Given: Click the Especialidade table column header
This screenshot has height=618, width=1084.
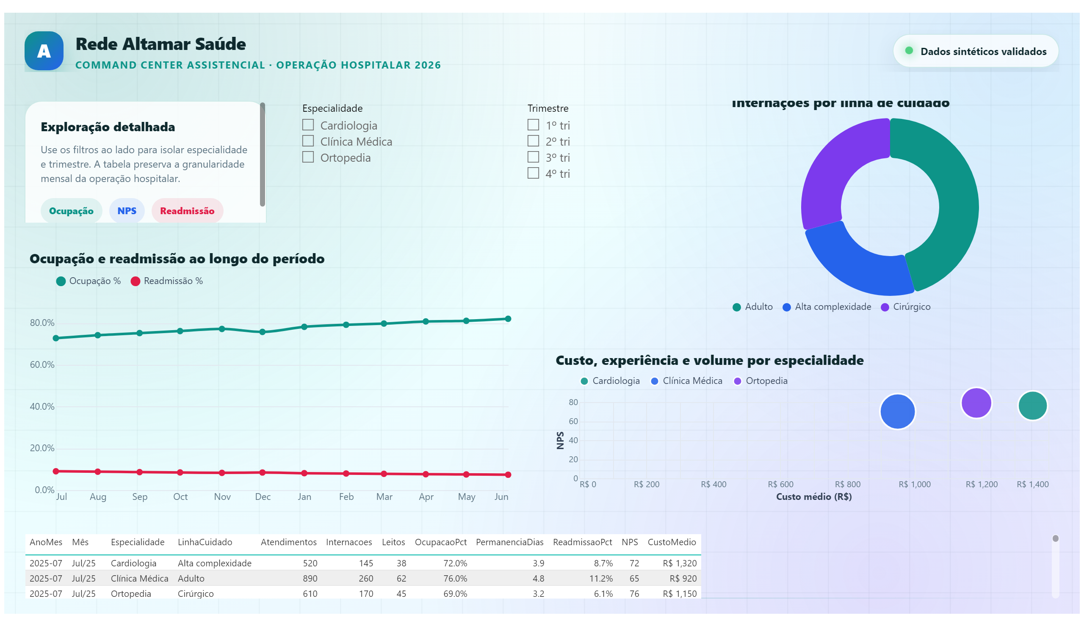Looking at the screenshot, I should tap(137, 543).
